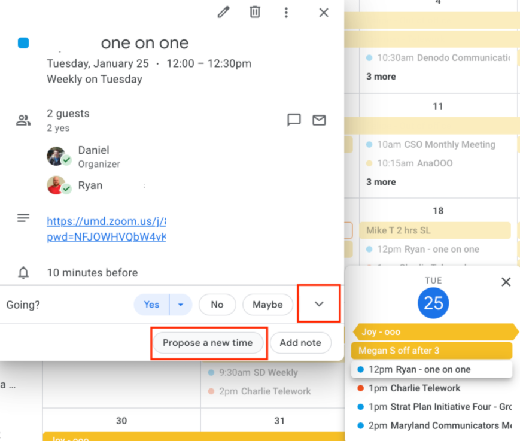Click the 2 guests heading
This screenshot has width=520, height=441.
coord(68,114)
